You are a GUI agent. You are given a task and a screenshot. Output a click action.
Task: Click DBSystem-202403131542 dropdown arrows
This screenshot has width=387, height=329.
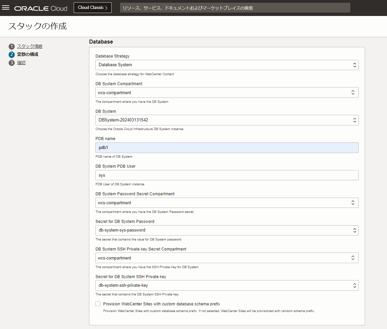point(354,120)
